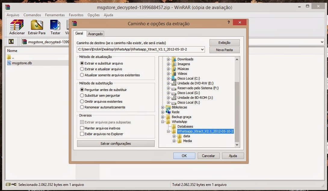Click the Adicionar toolbar icon
The height and width of the screenshot is (191, 328).
[17, 25]
